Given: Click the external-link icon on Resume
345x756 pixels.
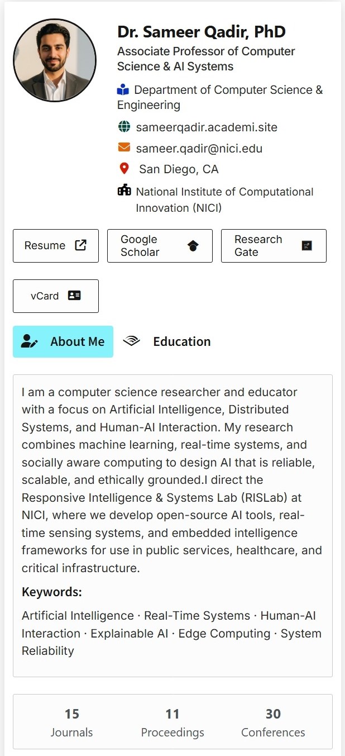Looking at the screenshot, I should click(x=81, y=245).
